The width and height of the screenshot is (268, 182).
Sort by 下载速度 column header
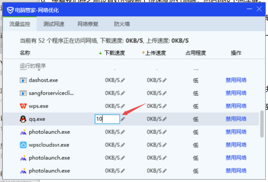114,53
